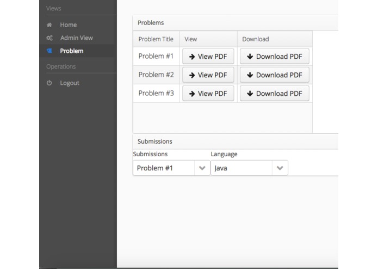
Task: Click the Submissions panel header
Action: 236,142
